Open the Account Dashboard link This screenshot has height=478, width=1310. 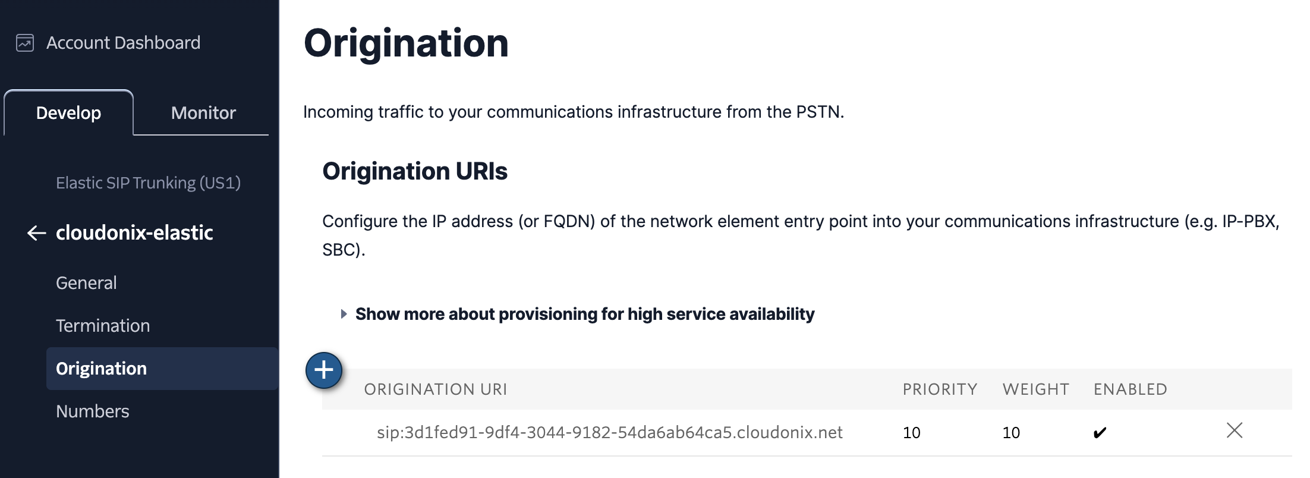[x=123, y=43]
